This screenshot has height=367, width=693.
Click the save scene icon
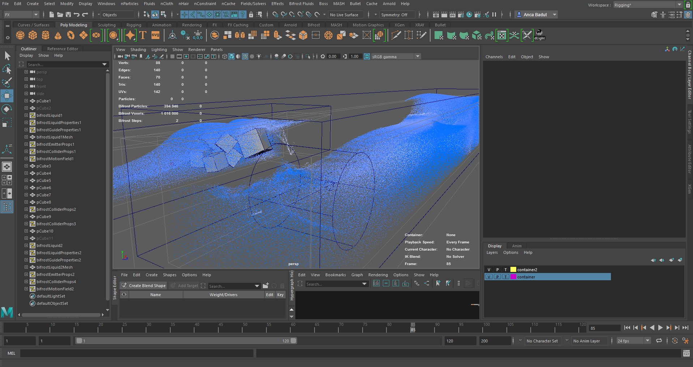[x=68, y=14]
